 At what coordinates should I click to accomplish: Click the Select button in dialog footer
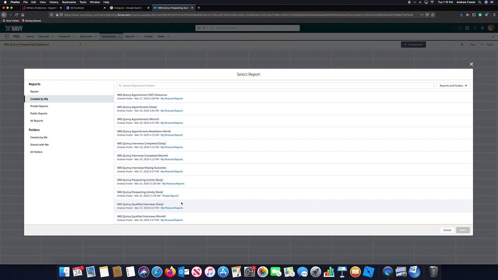pyautogui.click(x=463, y=230)
